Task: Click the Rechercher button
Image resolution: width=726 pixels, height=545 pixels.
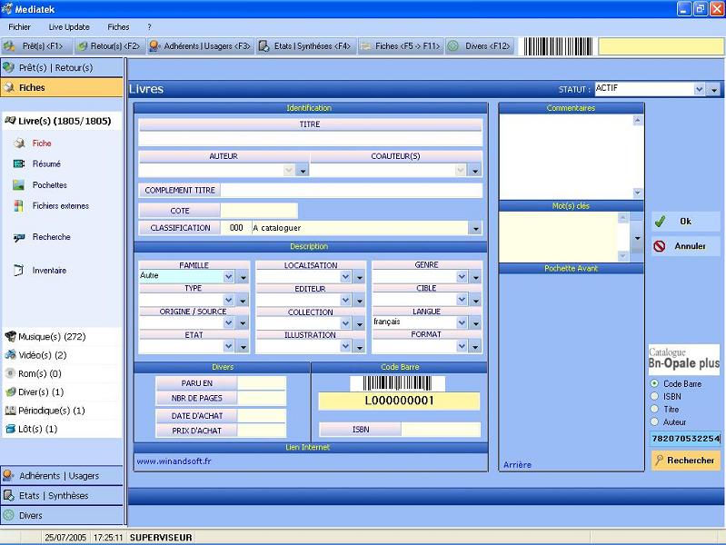Action: click(x=685, y=461)
